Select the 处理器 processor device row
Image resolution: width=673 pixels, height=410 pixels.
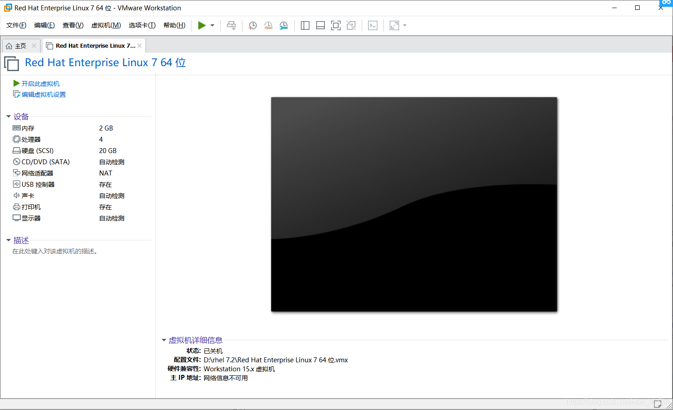coord(81,140)
